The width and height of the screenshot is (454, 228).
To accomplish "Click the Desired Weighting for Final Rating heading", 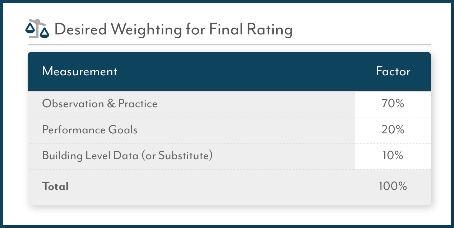I will (x=173, y=29).
